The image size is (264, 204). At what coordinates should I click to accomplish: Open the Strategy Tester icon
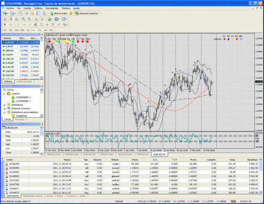pos(44,13)
